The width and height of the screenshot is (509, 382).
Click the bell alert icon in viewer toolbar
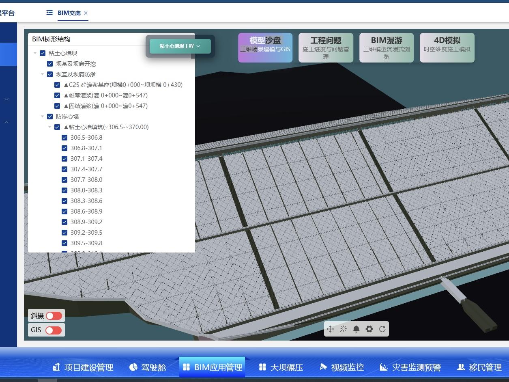[356, 329]
